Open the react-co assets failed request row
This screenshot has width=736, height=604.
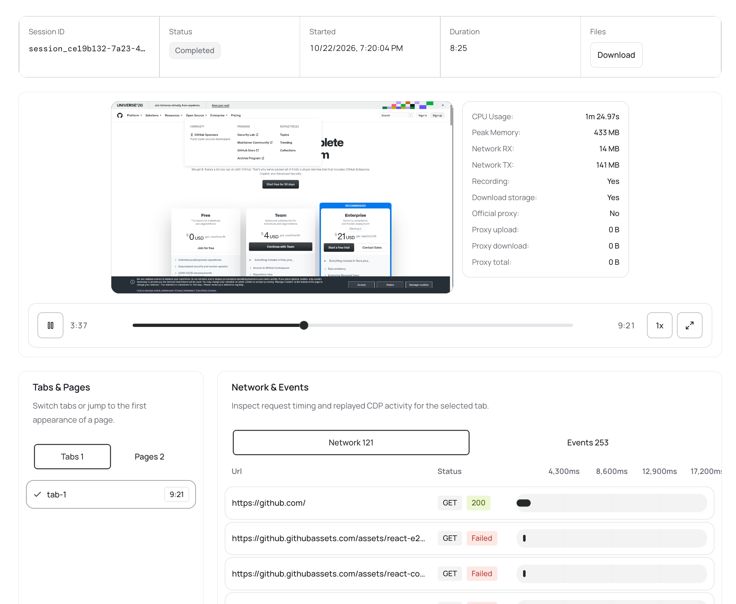point(469,574)
